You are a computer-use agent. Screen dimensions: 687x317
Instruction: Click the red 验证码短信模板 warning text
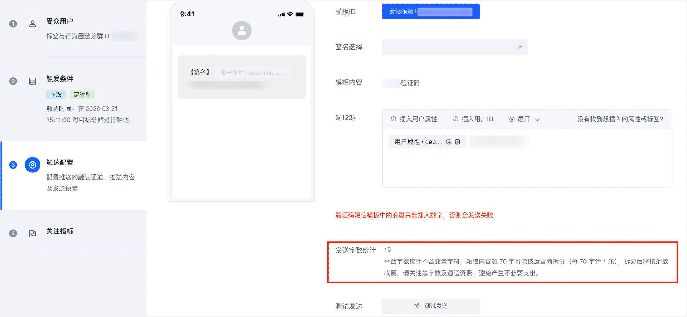[414, 215]
